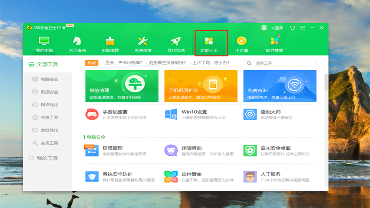Click the 搜索工具 search field
The height and width of the screenshot is (208, 370).
click(283, 63)
